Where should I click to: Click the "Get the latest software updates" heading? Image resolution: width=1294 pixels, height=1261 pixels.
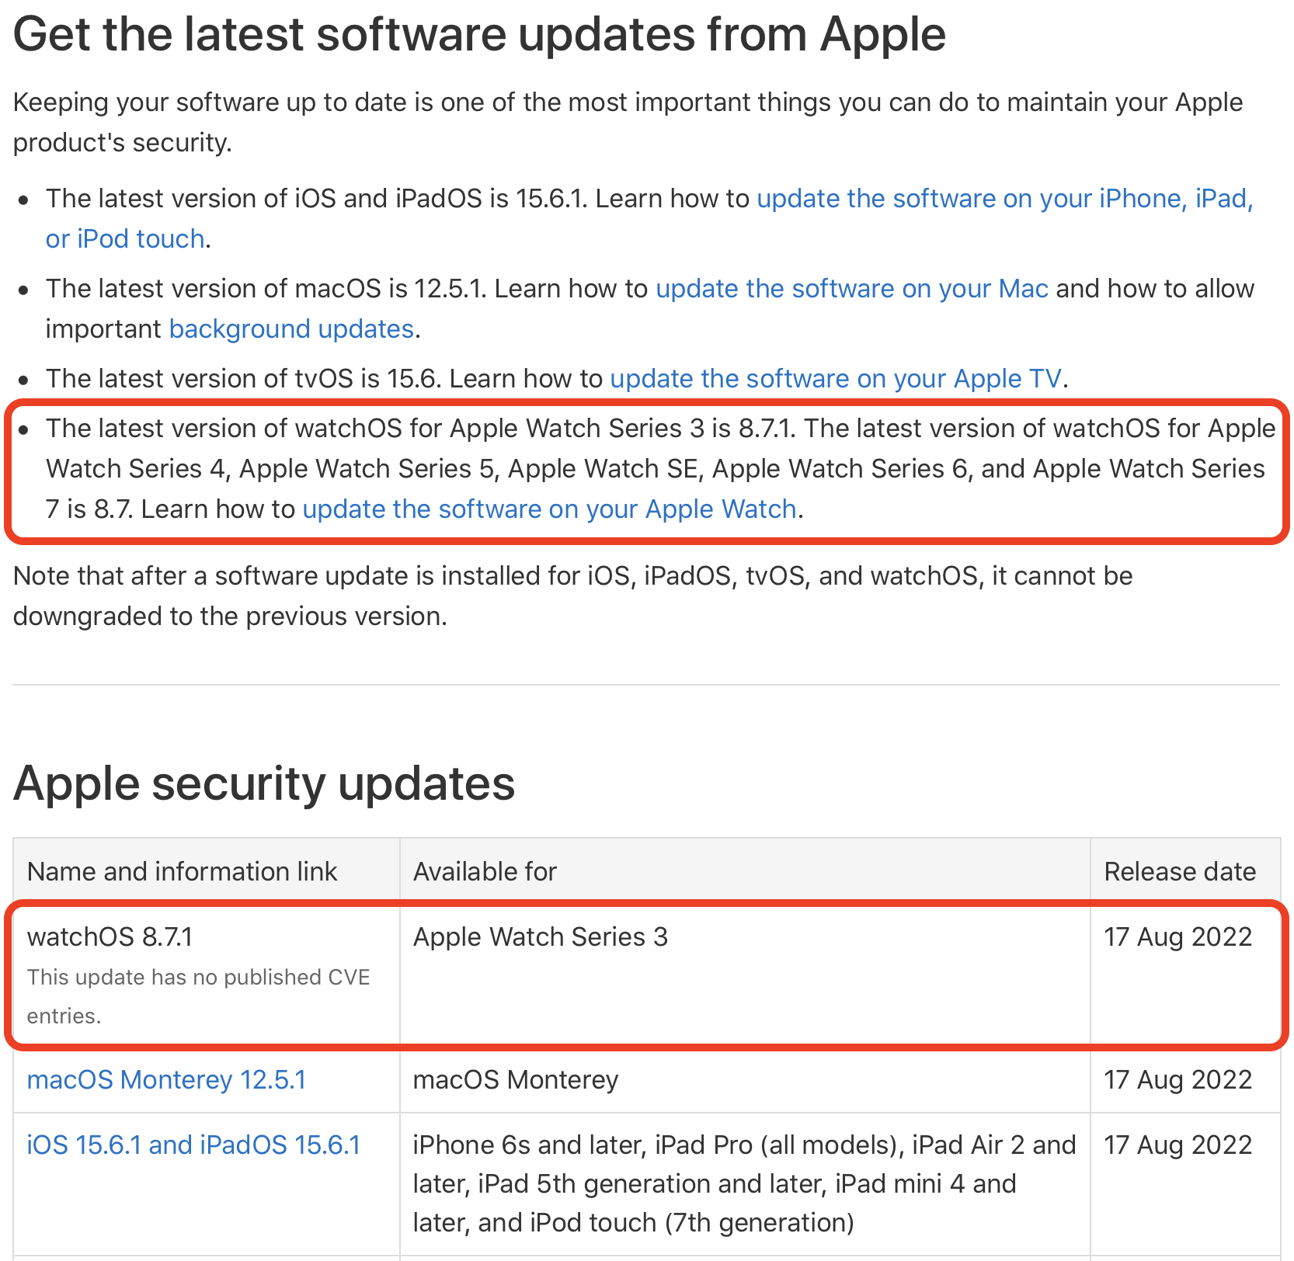point(479,35)
